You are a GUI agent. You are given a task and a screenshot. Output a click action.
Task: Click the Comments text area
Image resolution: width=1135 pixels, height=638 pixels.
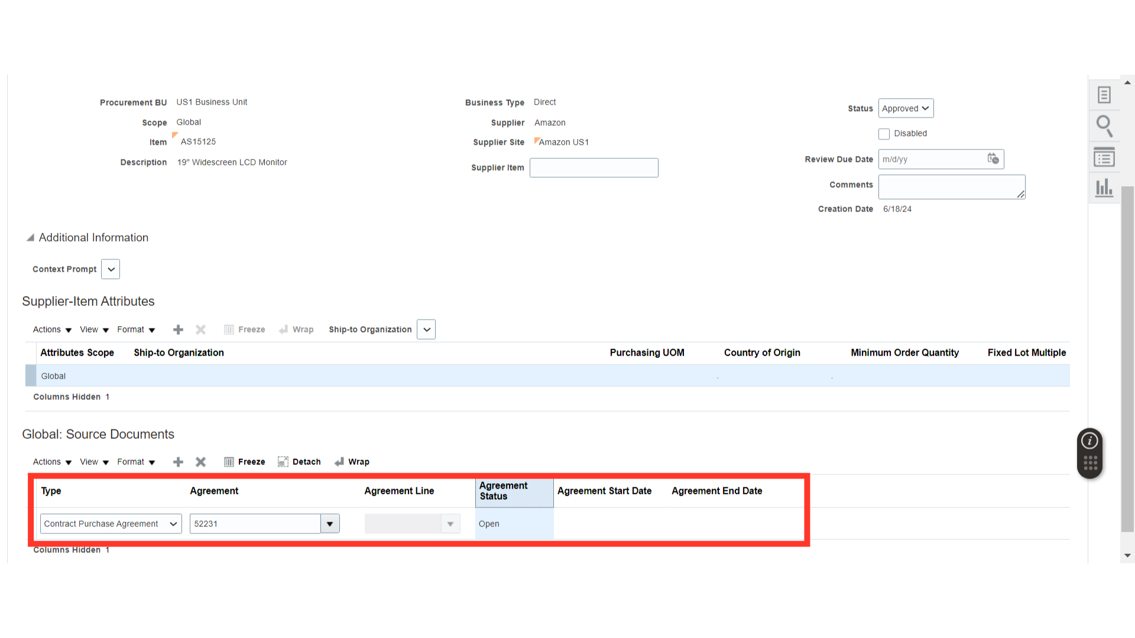coord(952,187)
